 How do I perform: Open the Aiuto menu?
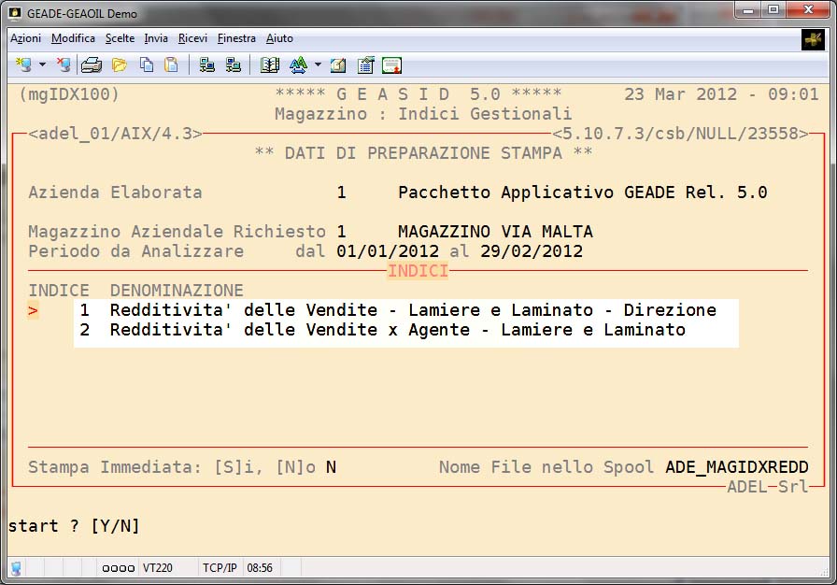coord(279,38)
